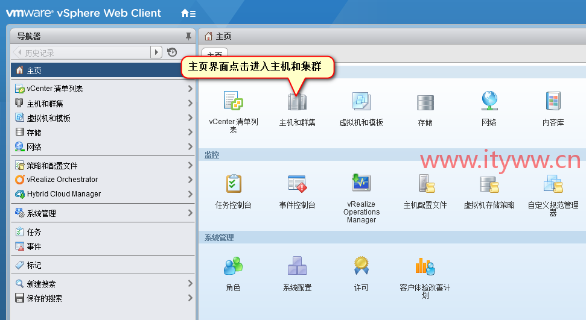Open 标记 in the navigator
Viewport: 586px width, 320px height.
(x=103, y=265)
